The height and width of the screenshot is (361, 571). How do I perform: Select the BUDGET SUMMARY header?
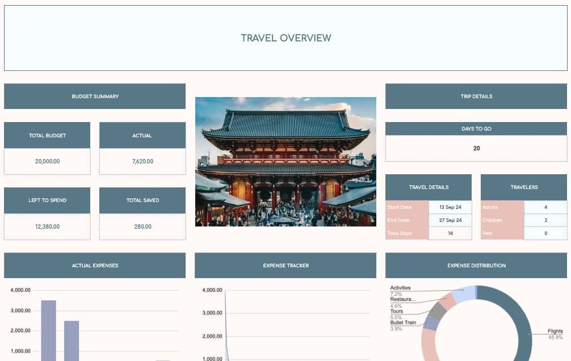(95, 96)
